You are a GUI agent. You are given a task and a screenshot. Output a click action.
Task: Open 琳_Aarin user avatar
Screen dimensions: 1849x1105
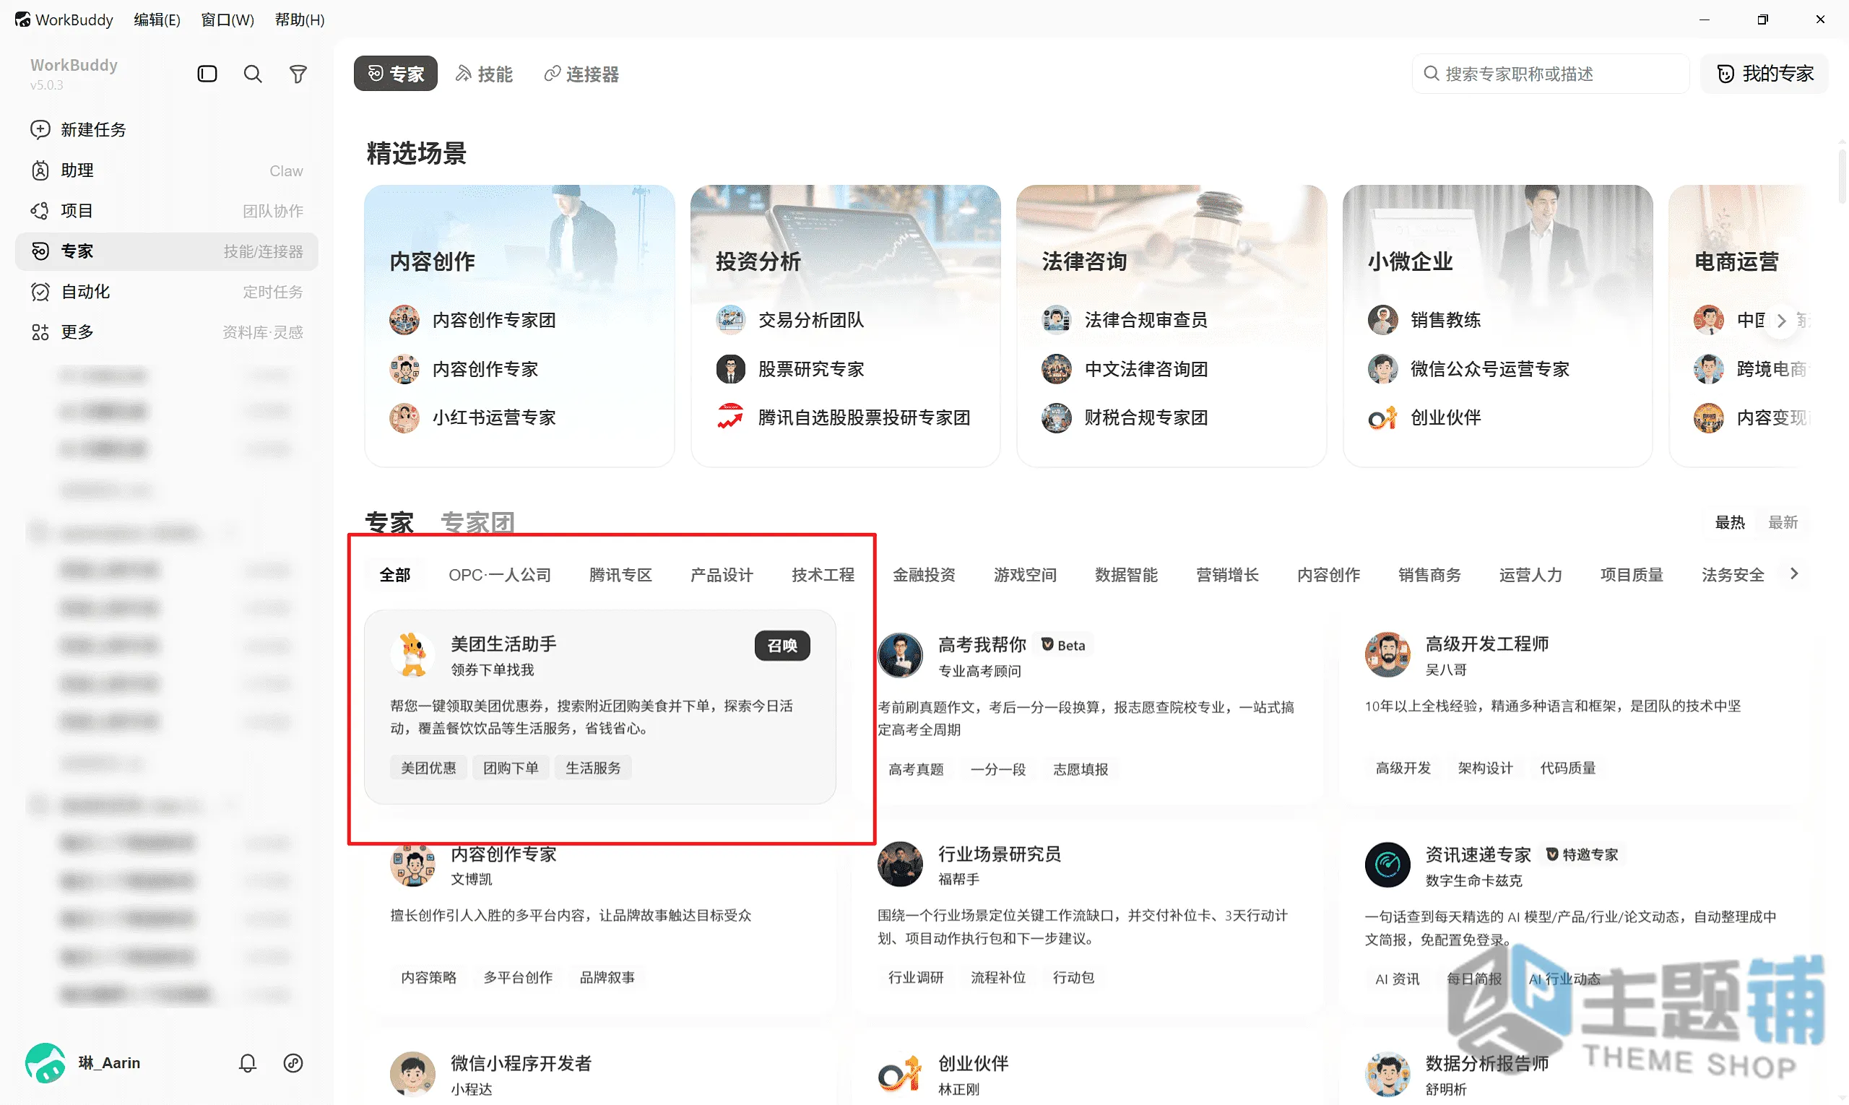tap(45, 1062)
